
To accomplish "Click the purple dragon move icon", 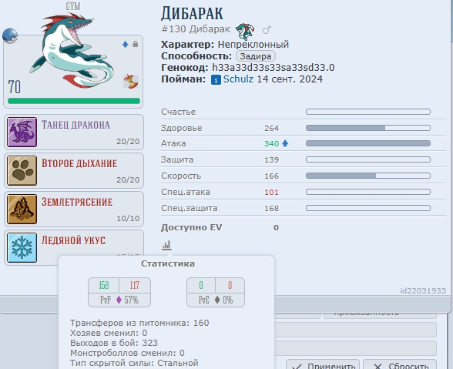I will [x=22, y=132].
